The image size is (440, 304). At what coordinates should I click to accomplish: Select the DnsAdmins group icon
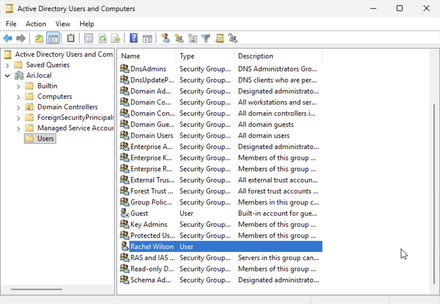[x=125, y=69]
